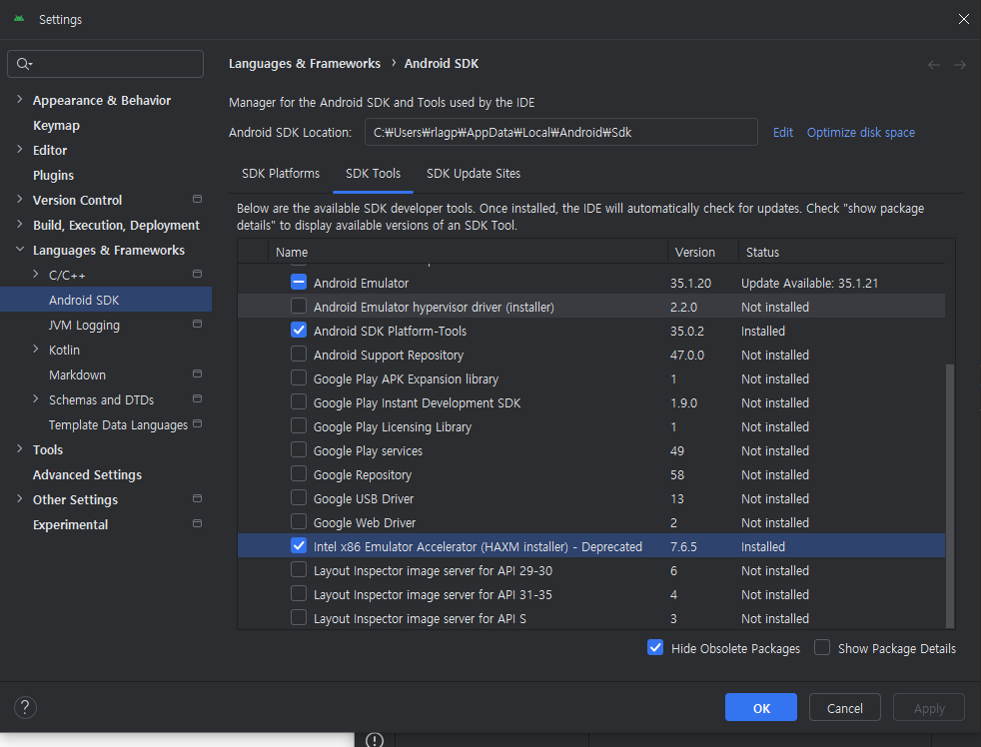Viewport: 981px width, 747px height.
Task: Click project-level icon beside Markdown
Action: [x=197, y=374]
